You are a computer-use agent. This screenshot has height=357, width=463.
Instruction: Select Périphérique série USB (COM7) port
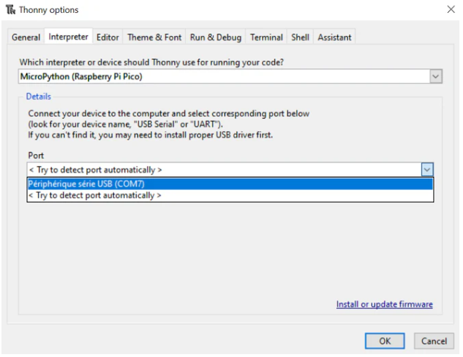click(230, 184)
